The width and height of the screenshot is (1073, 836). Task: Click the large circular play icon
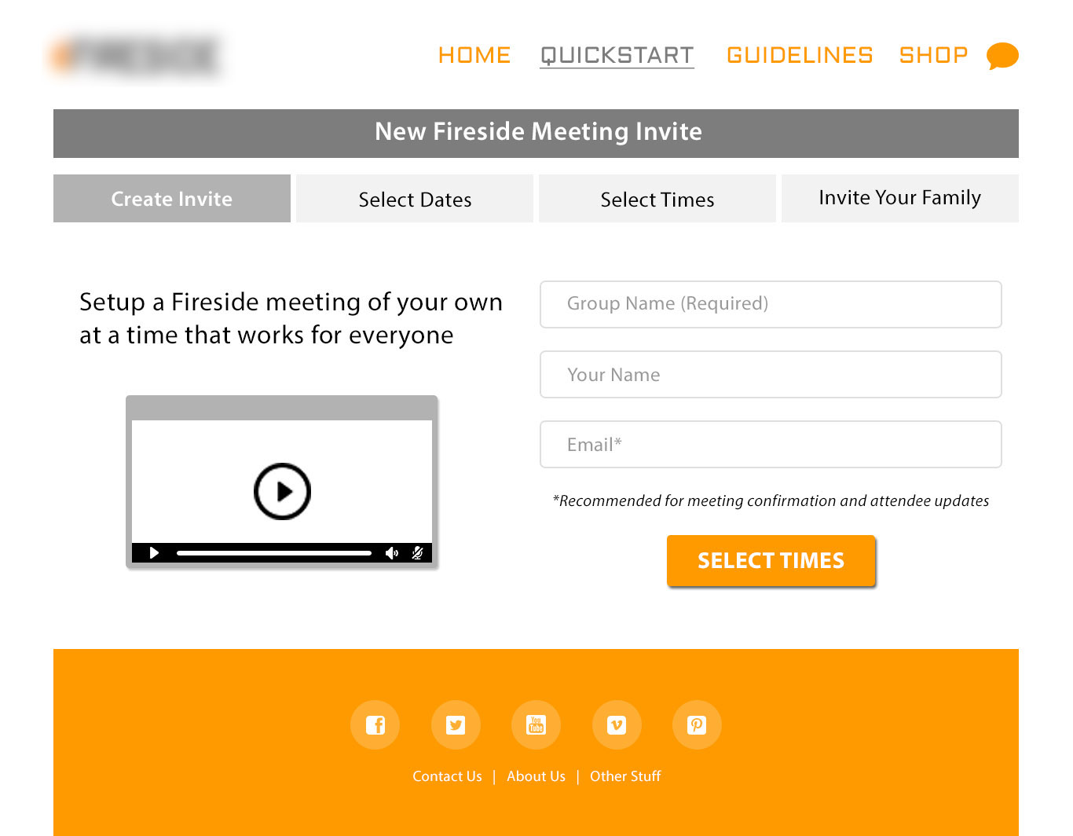coord(282,491)
